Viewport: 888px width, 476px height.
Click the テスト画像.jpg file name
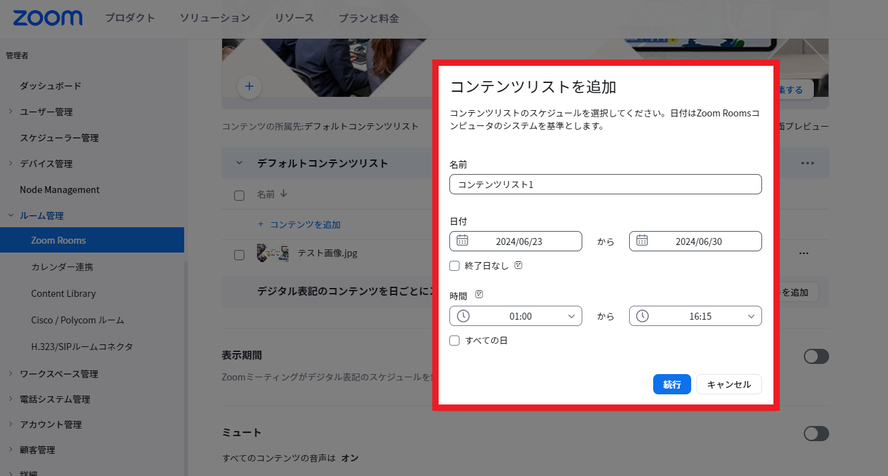coord(328,253)
